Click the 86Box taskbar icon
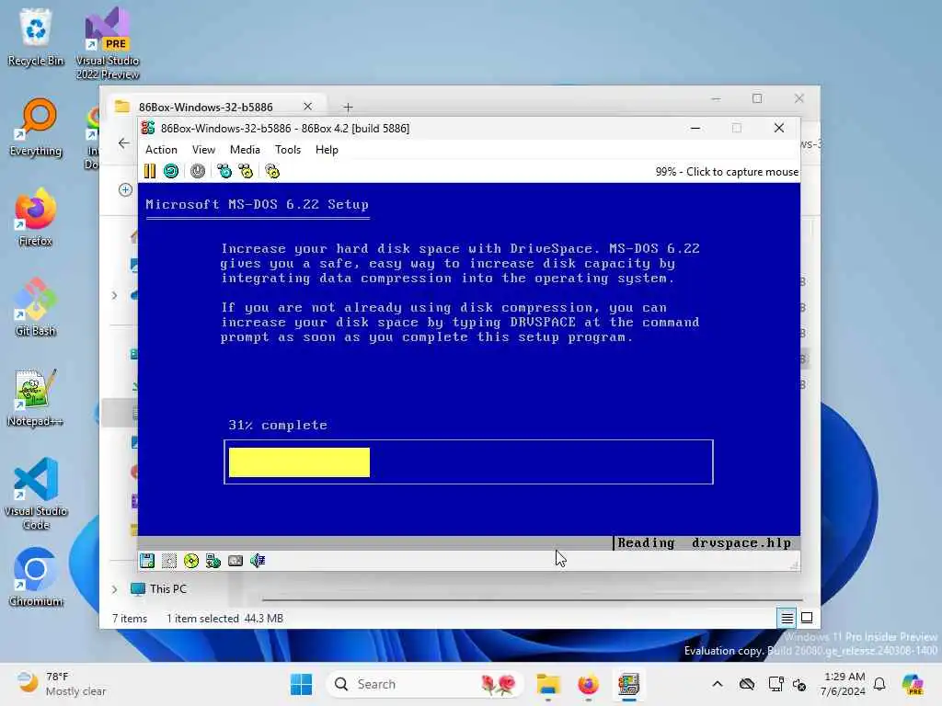Viewport: 942px width, 706px height. [x=628, y=684]
